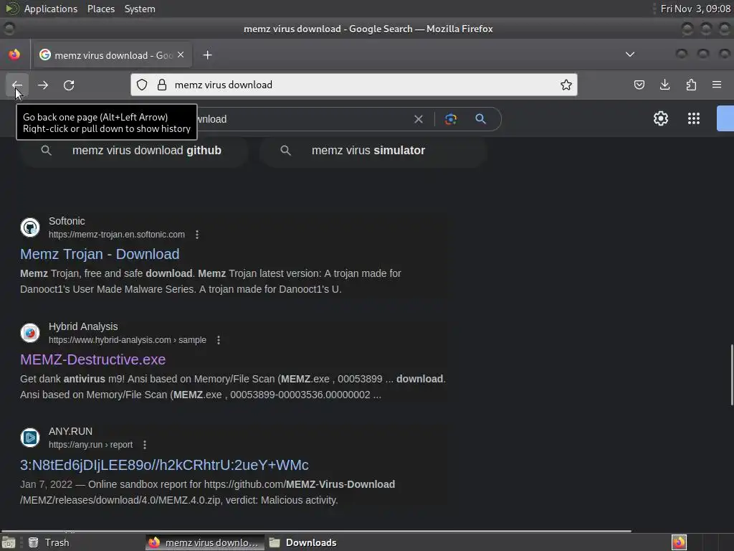
Task: Open MEMZ-Destructive.exe result link
Action: [92, 359]
